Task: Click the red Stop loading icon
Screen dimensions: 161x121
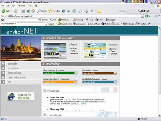Action: click(23, 11)
